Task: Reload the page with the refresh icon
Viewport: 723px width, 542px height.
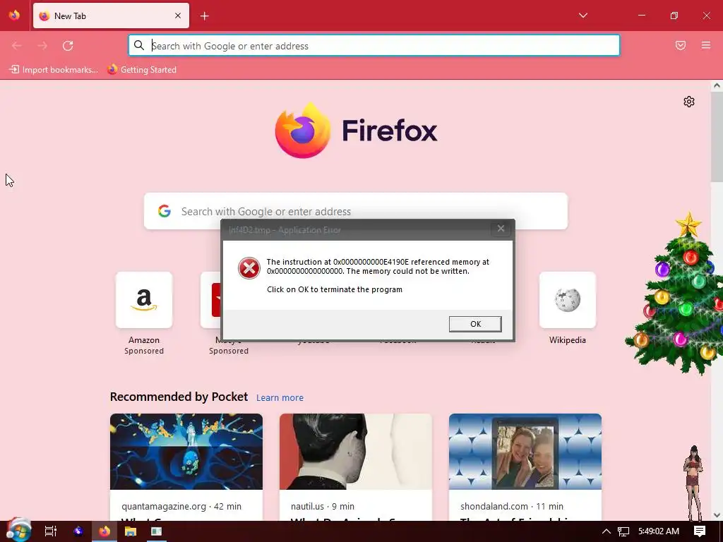Action: point(68,46)
